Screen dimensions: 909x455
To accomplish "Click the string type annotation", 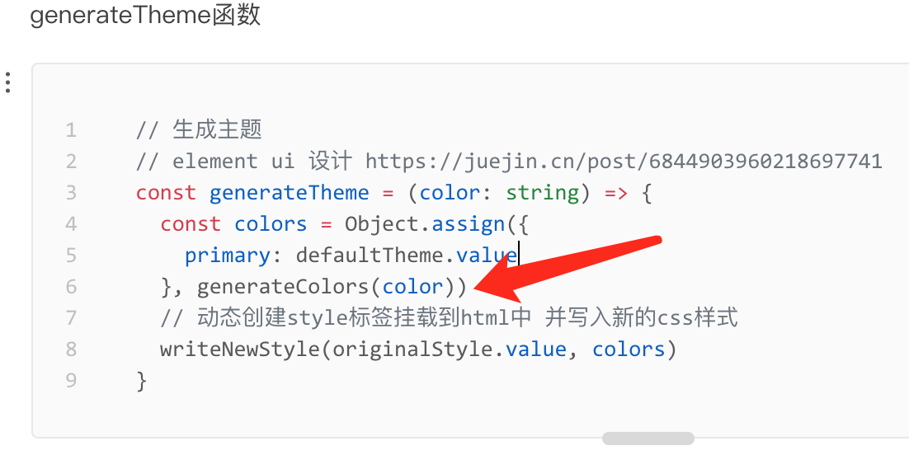I will pyautogui.click(x=542, y=193).
